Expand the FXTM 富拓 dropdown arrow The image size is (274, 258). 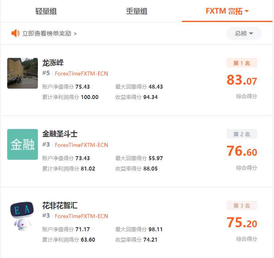coord(246,11)
